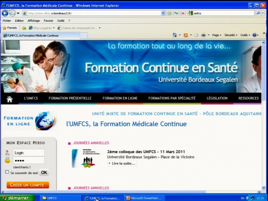Click the site home house icon
Image resolution: width=268 pixels, height=201 pixels.
[10, 99]
